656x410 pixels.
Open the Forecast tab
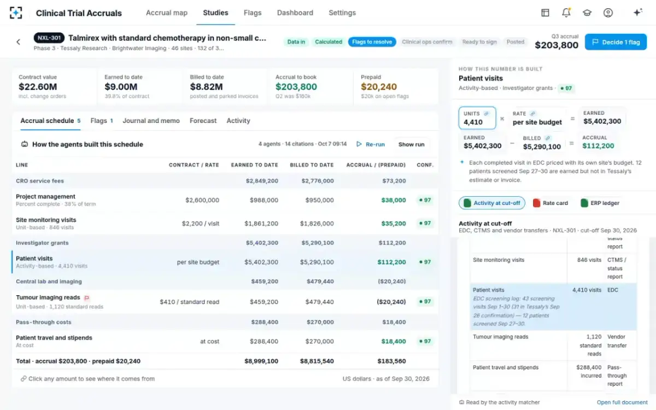tap(203, 121)
